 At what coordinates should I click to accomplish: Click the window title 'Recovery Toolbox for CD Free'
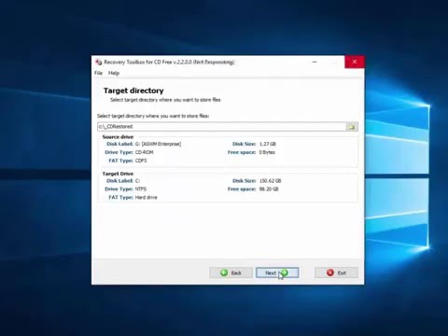tap(138, 63)
